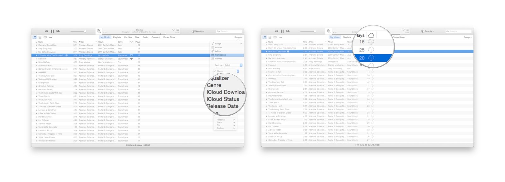Expand Stats column submenu
This screenshot has height=182, width=505.
coord(225,122)
